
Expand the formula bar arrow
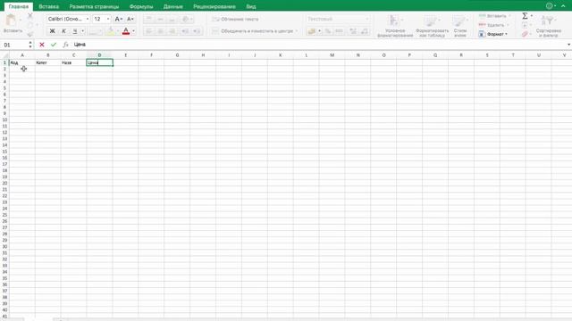coord(568,45)
